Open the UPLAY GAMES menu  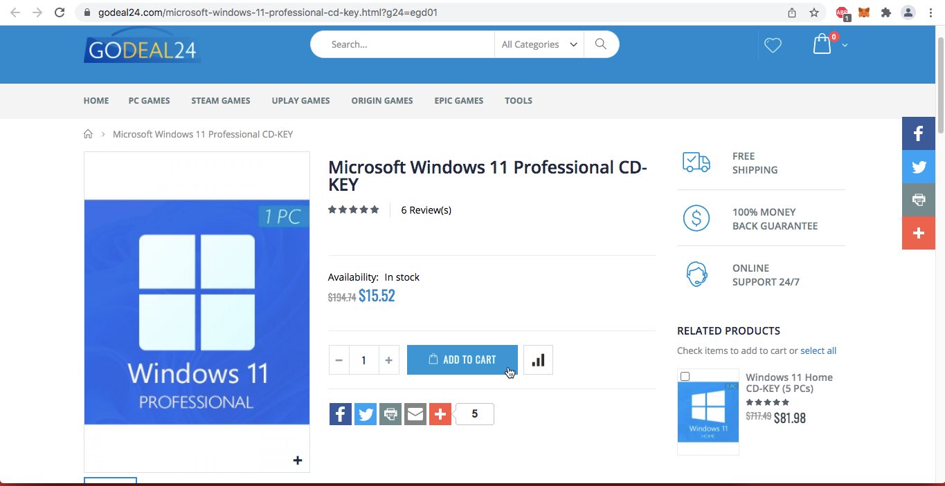click(x=300, y=100)
